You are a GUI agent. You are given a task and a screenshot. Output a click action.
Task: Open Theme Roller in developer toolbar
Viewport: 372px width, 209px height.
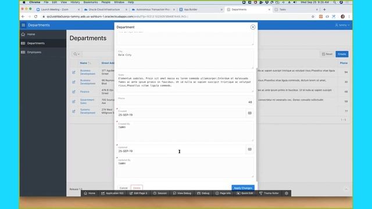pos(269,193)
